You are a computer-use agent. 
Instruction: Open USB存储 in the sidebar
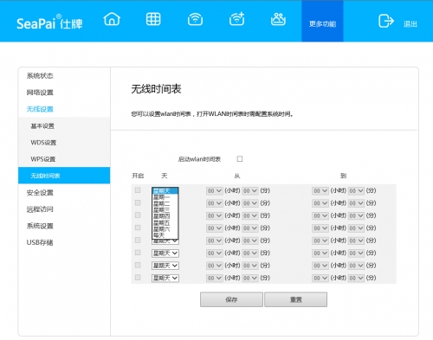[x=40, y=242]
